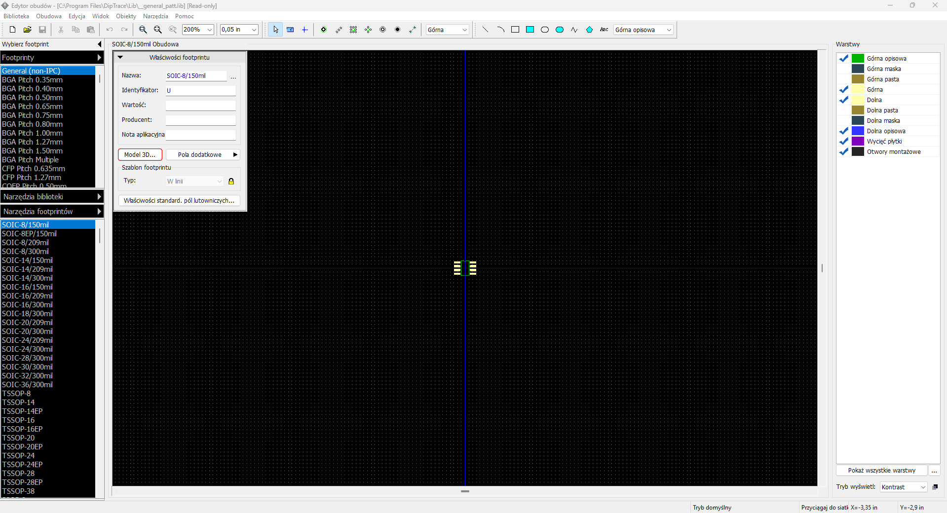Select the solid black dot tool
Image resolution: width=947 pixels, height=513 pixels.
point(398,30)
